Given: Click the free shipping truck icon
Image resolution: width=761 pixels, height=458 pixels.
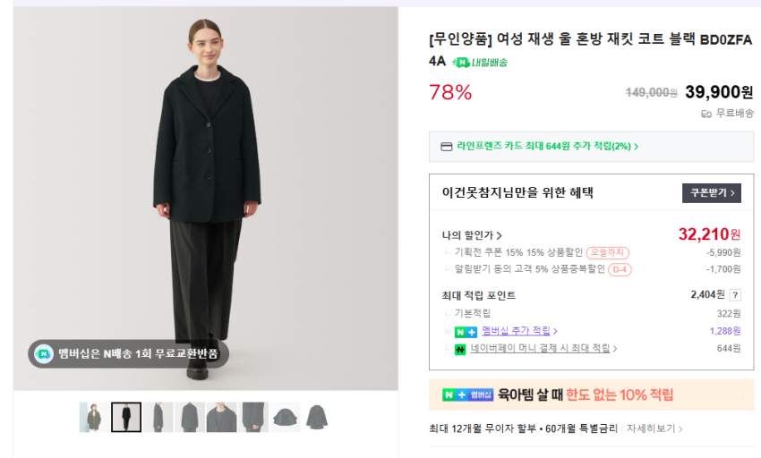Looking at the screenshot, I should coord(706,114).
